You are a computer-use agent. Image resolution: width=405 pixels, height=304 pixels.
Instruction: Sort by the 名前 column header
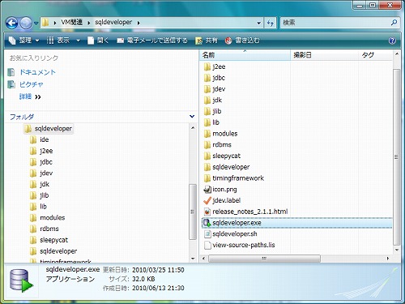(245, 55)
